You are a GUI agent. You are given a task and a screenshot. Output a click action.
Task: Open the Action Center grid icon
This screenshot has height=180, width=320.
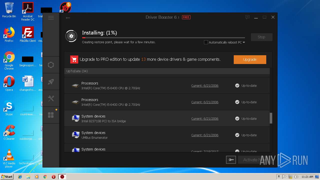tap(51, 115)
